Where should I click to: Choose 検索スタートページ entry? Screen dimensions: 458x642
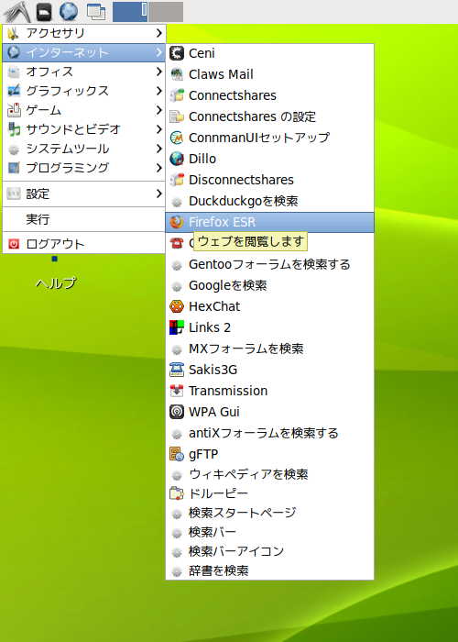269,513
